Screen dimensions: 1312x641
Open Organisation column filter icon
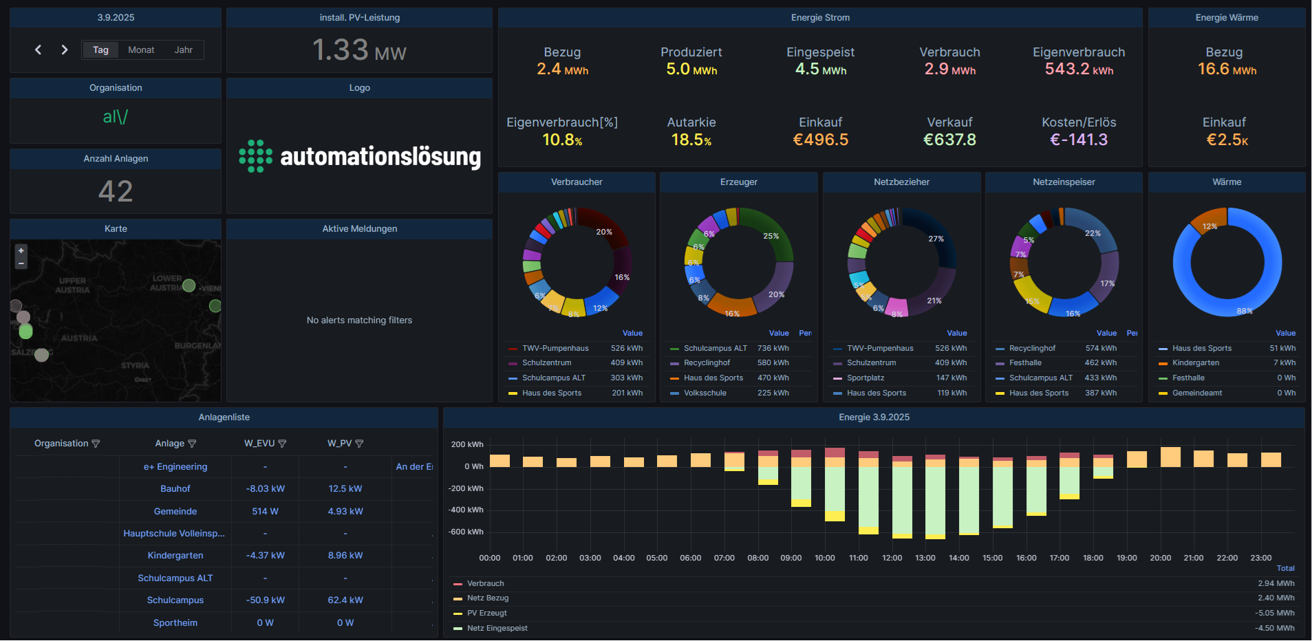(96, 444)
